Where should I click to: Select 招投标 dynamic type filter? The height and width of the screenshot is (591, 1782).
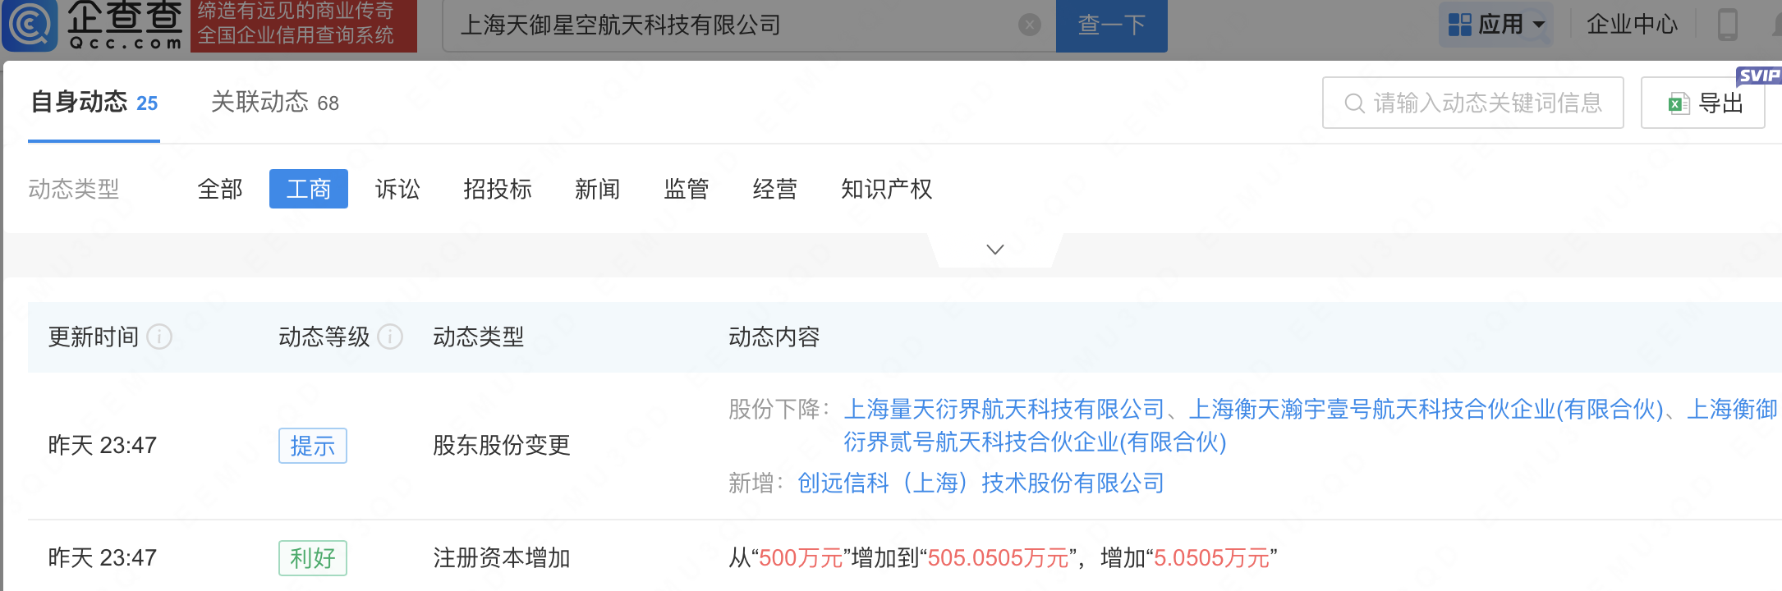click(x=497, y=190)
